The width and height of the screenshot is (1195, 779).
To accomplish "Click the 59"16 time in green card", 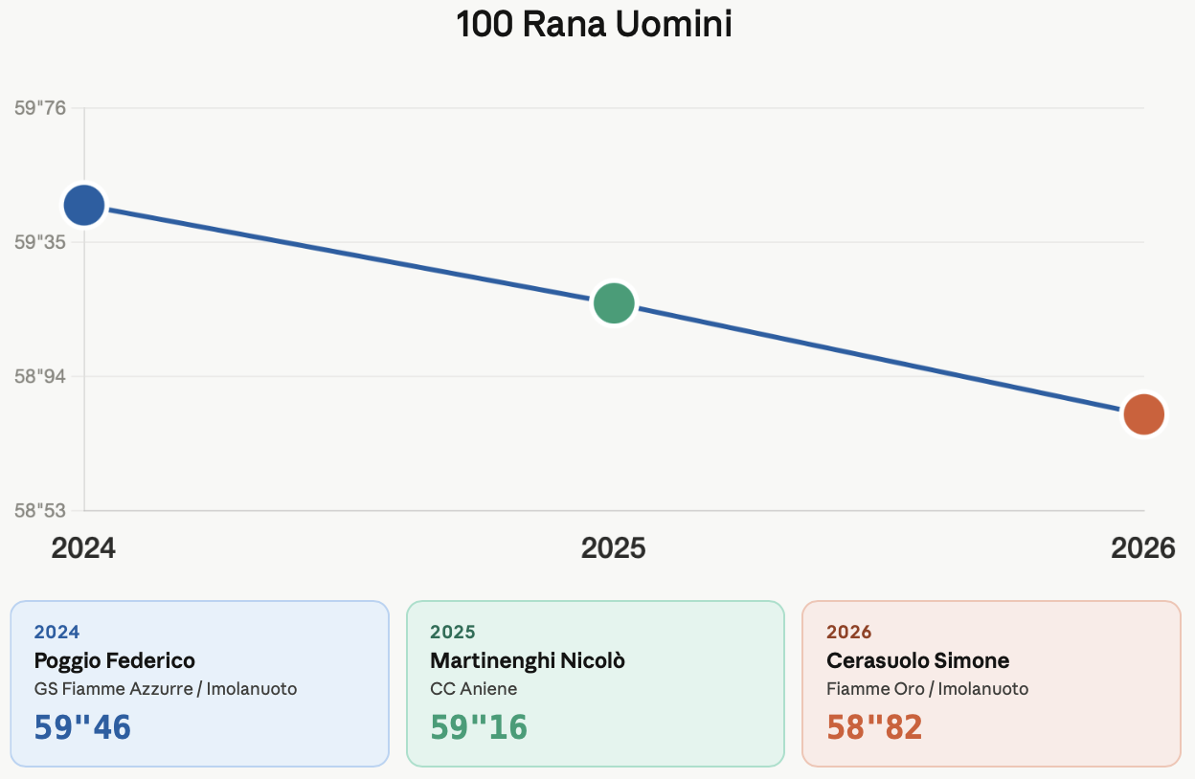I will click(479, 727).
